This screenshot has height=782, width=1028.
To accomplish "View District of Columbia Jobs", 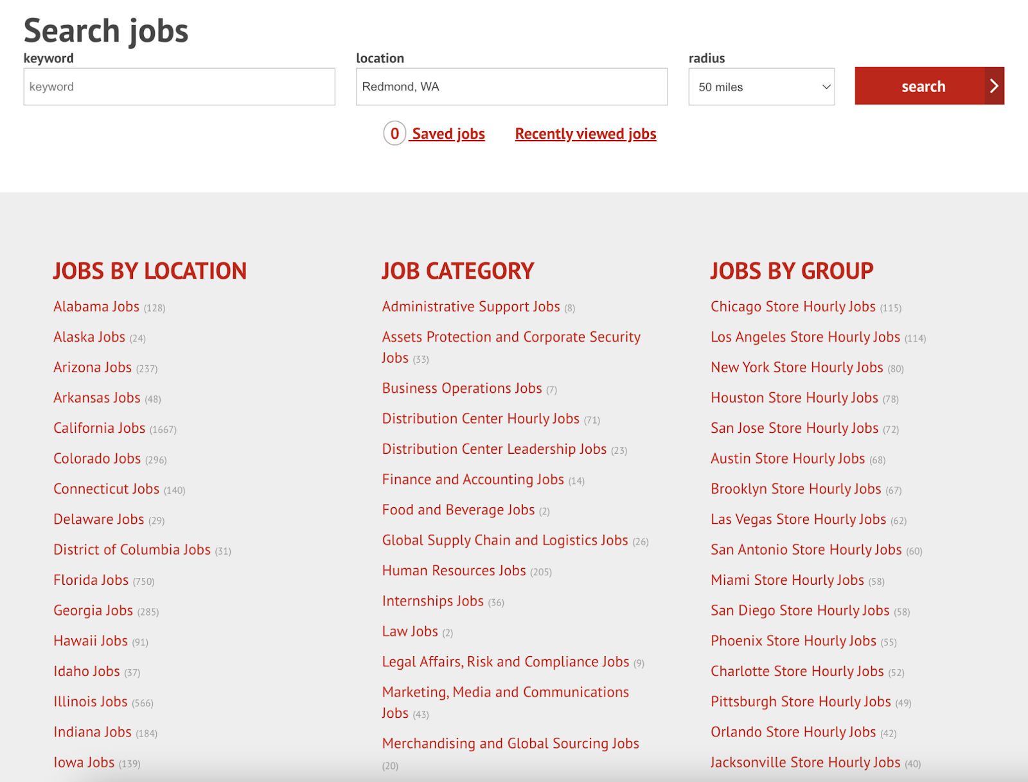I will click(131, 549).
